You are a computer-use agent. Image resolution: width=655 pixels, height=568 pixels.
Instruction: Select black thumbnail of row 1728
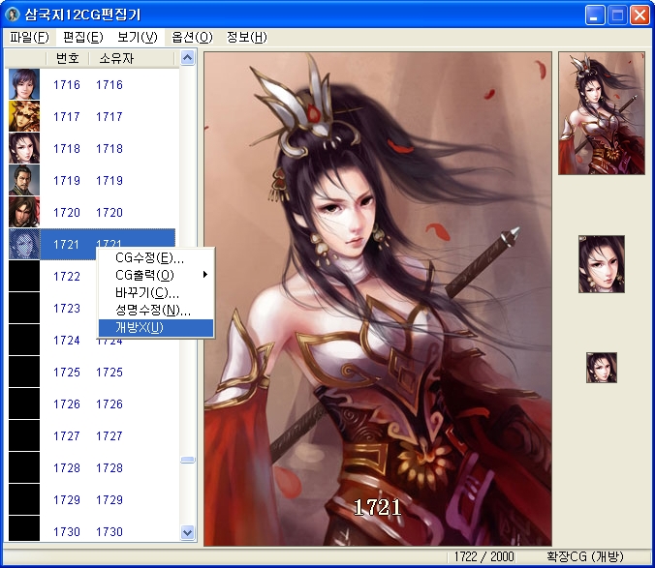click(24, 467)
